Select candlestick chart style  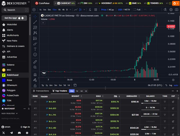pos(80,10)
